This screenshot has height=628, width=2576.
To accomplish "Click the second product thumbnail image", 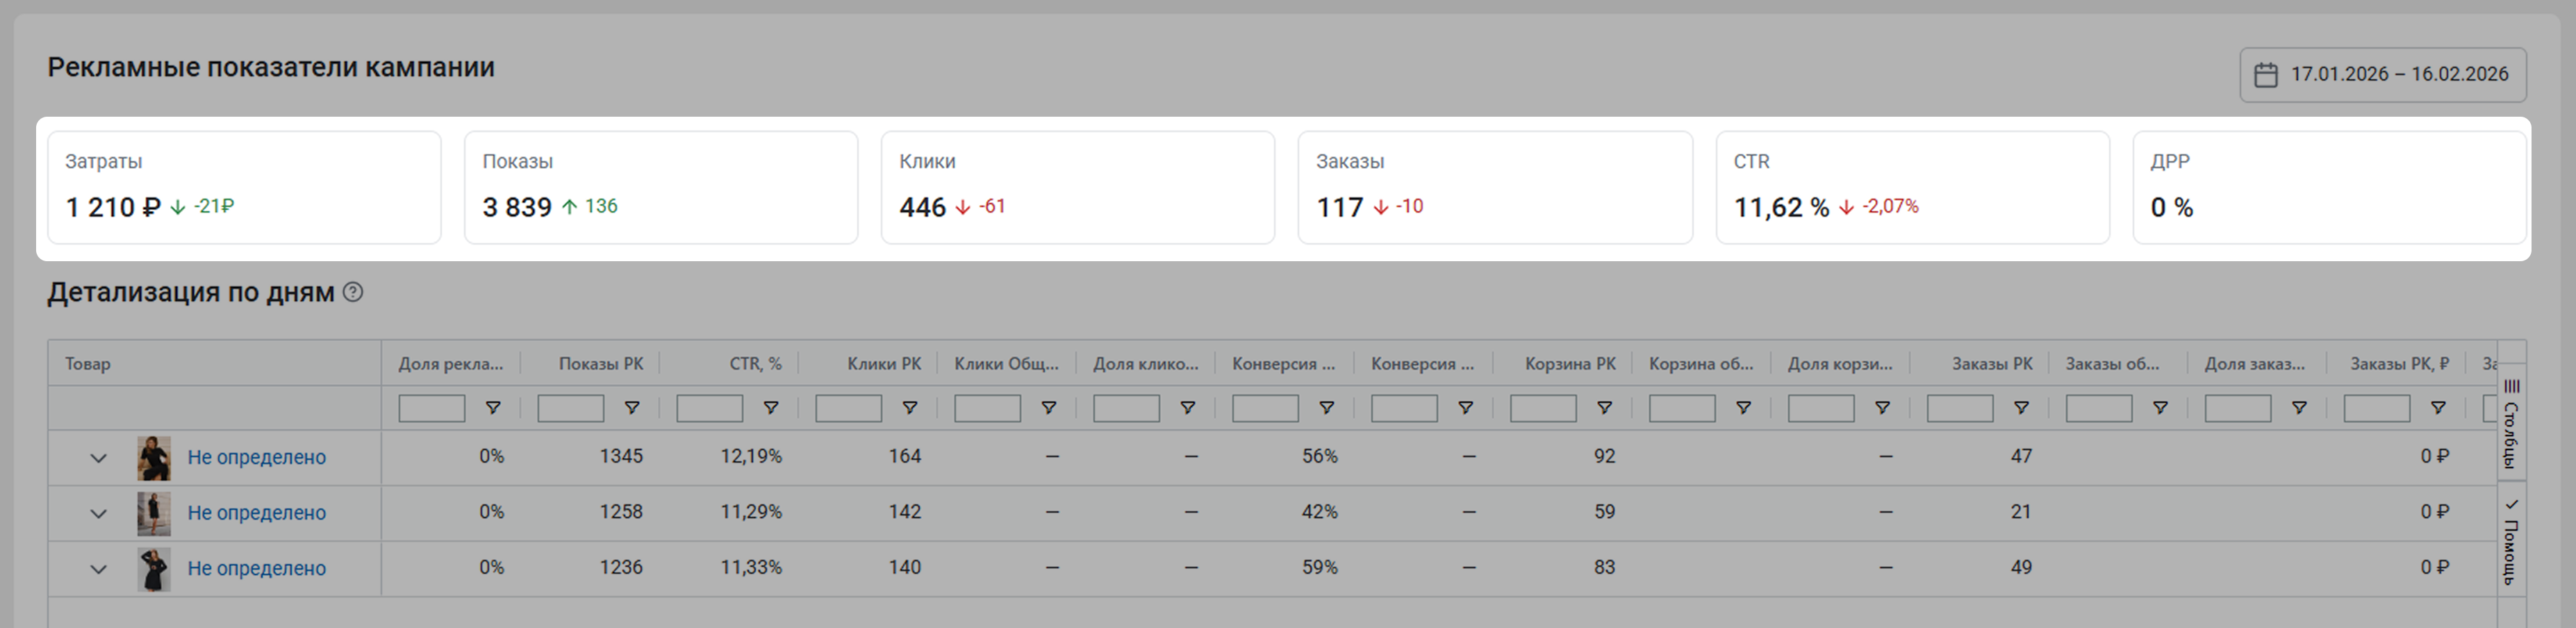I will pyautogui.click(x=154, y=513).
